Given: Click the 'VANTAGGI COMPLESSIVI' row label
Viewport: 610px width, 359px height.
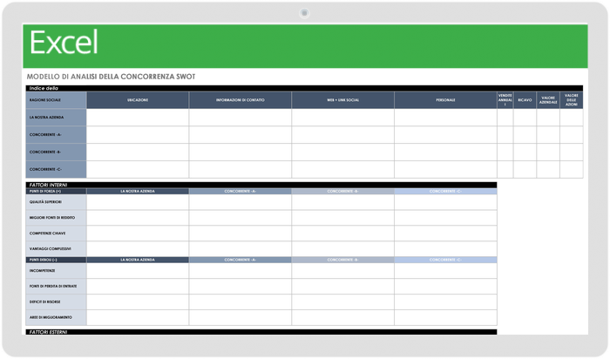Looking at the screenshot, I should tap(56, 249).
